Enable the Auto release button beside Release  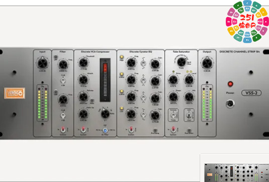(92, 100)
